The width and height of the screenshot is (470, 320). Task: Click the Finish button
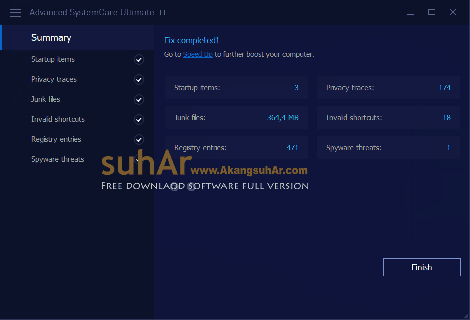click(422, 267)
